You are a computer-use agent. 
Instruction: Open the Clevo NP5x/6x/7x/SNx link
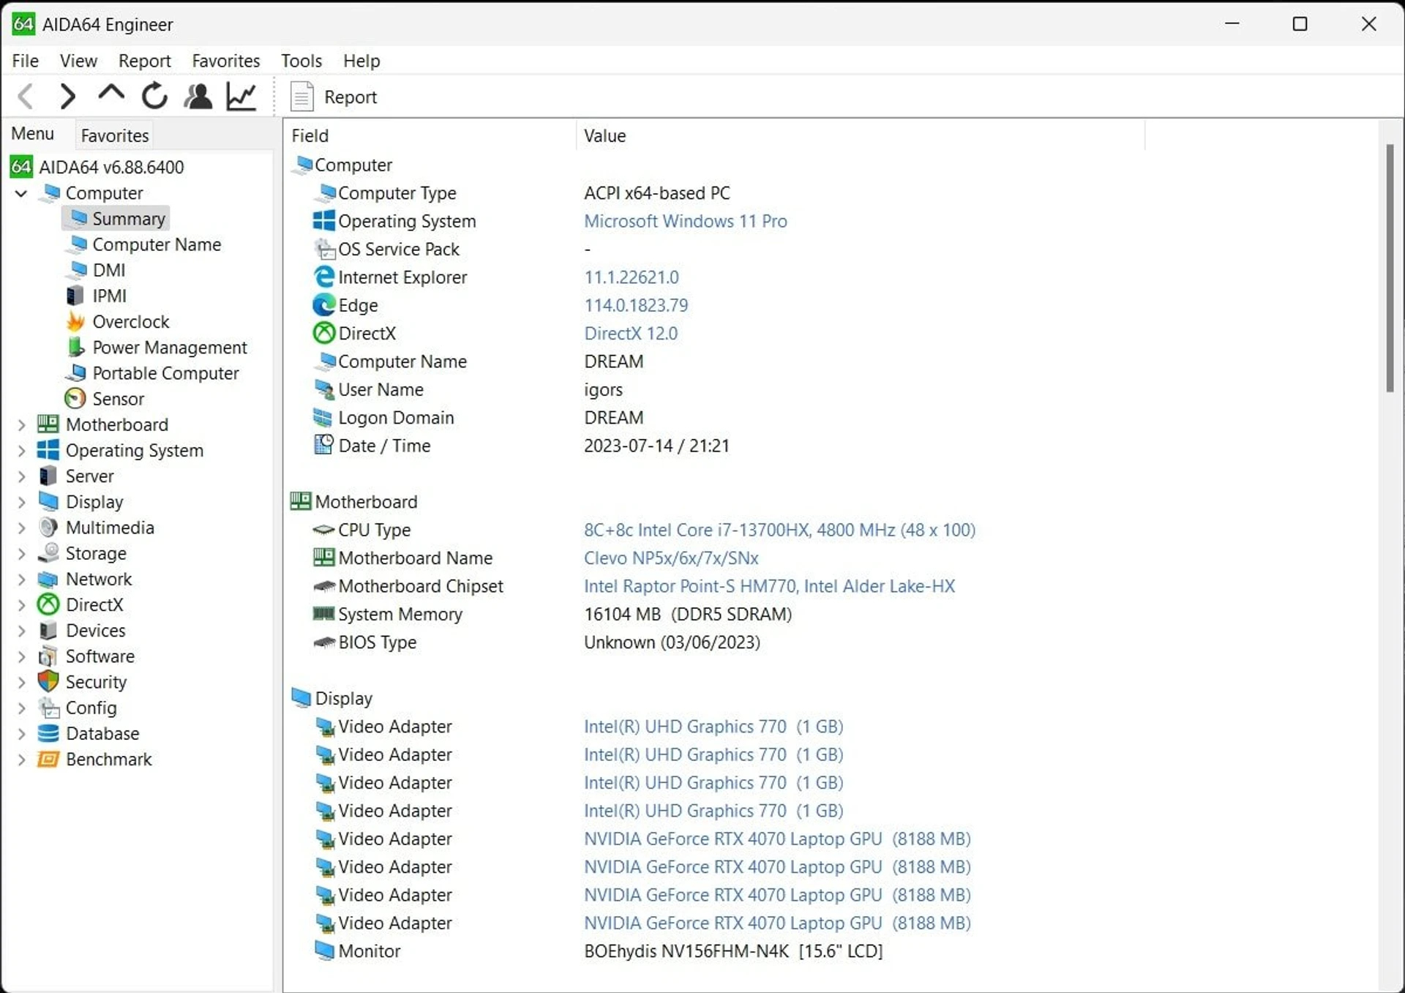(x=671, y=558)
